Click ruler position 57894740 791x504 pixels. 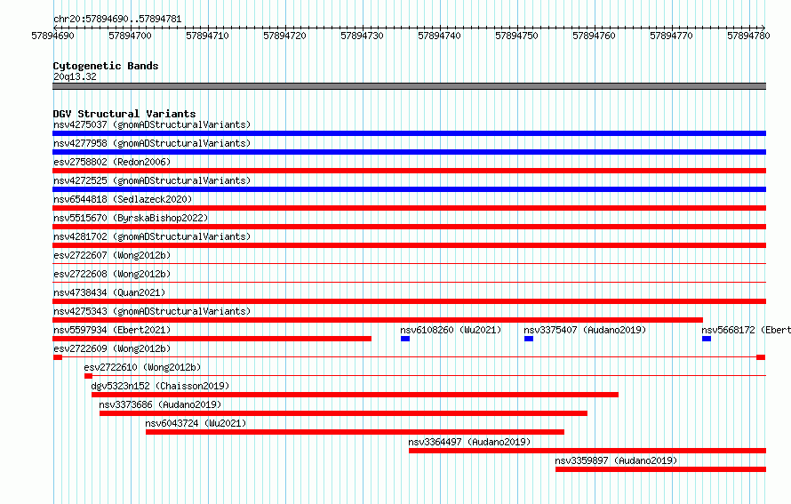point(439,36)
